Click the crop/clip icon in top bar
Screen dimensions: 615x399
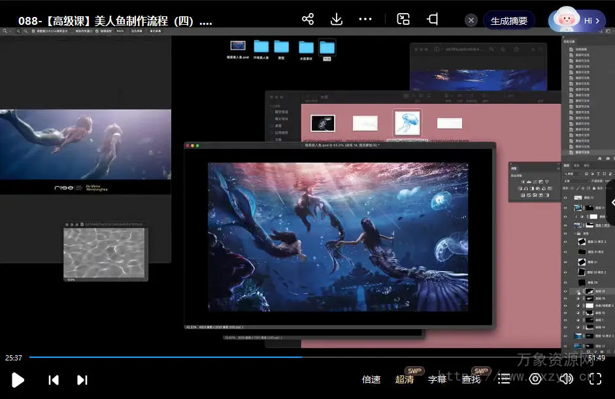pos(432,20)
